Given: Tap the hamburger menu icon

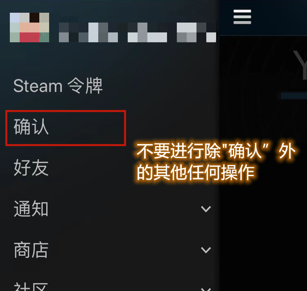Looking at the screenshot, I should coord(242,17).
